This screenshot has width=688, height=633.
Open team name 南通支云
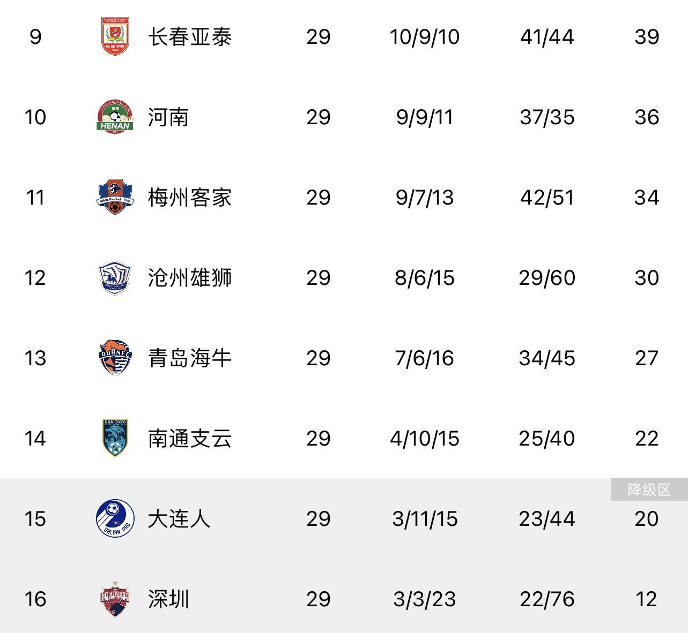(190, 439)
